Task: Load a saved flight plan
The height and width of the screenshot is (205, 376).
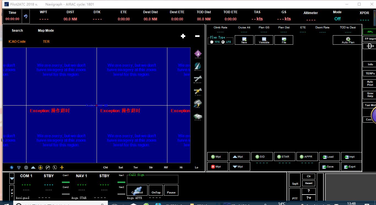Action: [329, 157]
